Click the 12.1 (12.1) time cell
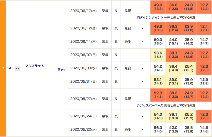This screenshot has width=212, height=137. (204, 28)
